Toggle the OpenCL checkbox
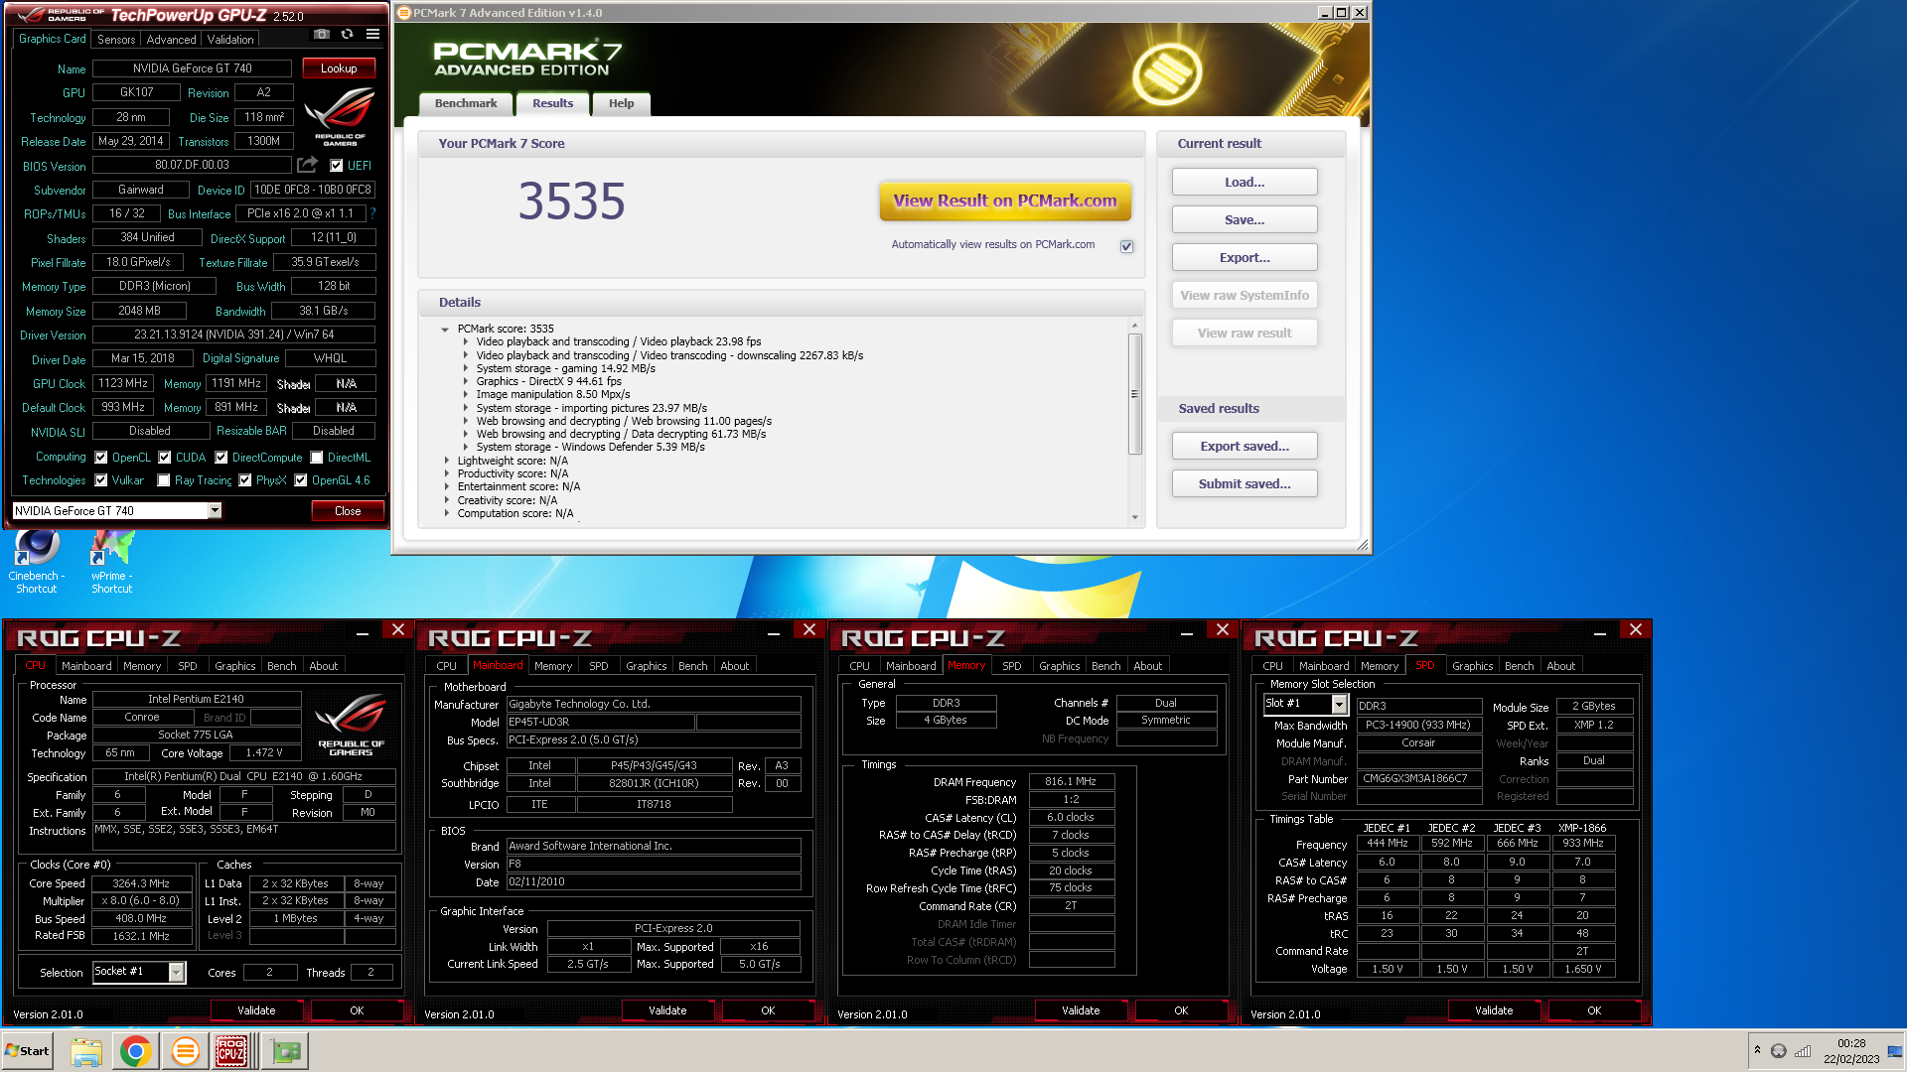The height and width of the screenshot is (1072, 1907). click(101, 458)
